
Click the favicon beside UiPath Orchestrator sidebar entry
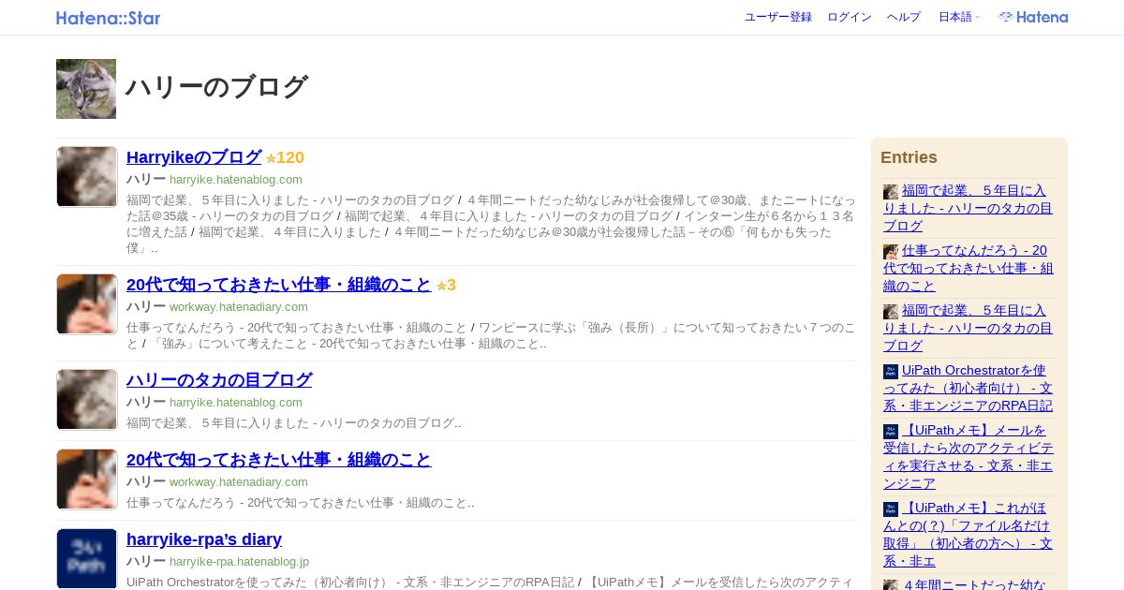pyautogui.click(x=891, y=372)
